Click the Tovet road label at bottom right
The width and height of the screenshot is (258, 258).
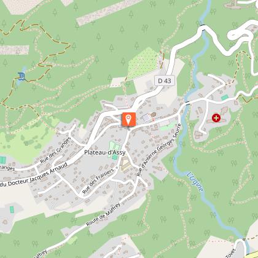[x=231, y=253]
